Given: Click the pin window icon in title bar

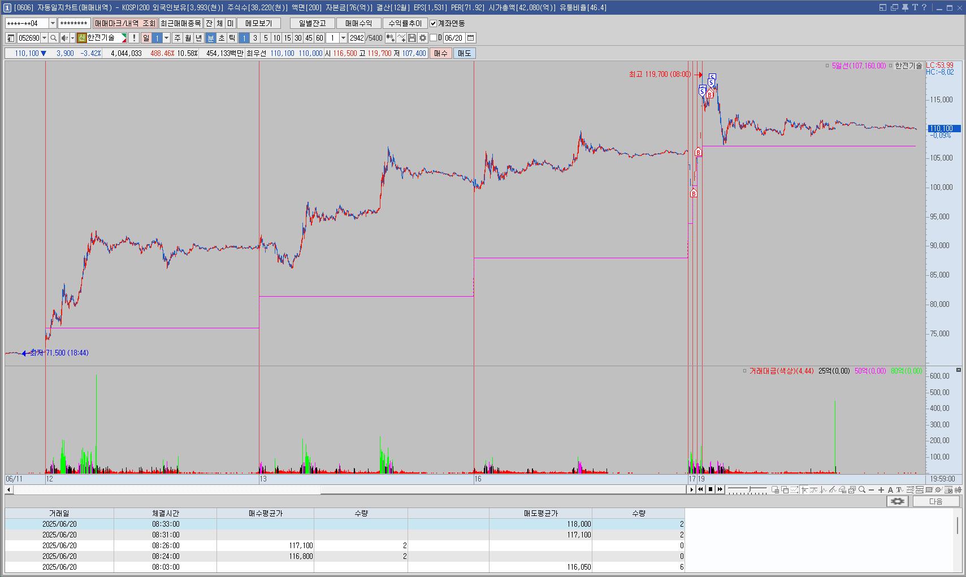Looking at the screenshot, I should (x=904, y=7).
